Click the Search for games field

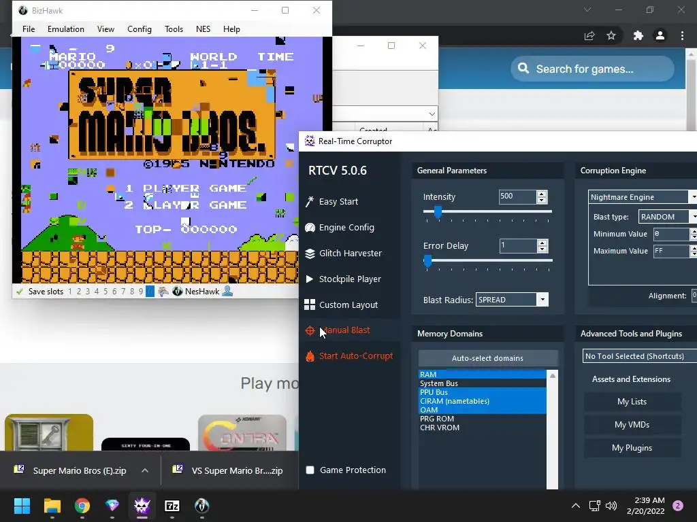point(593,69)
